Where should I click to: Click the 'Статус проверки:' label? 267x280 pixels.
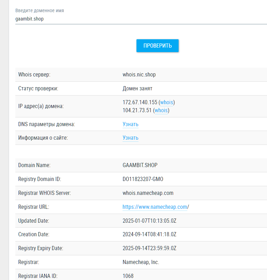(38, 88)
